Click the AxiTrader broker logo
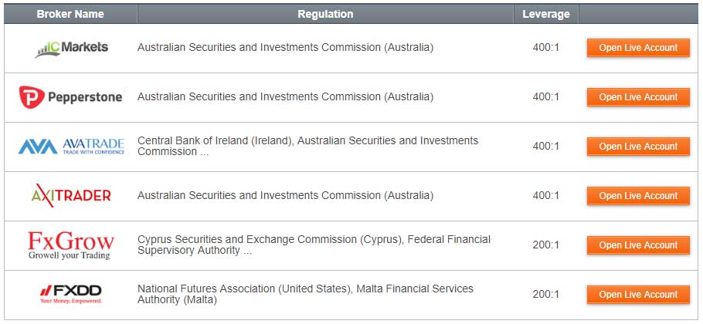 pos(71,196)
